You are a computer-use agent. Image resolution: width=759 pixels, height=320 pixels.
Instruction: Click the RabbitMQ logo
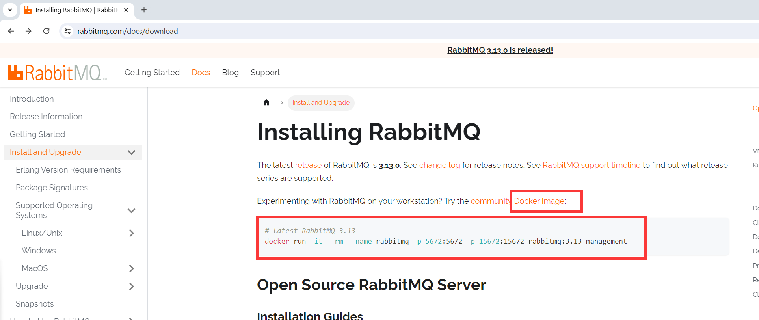point(57,73)
